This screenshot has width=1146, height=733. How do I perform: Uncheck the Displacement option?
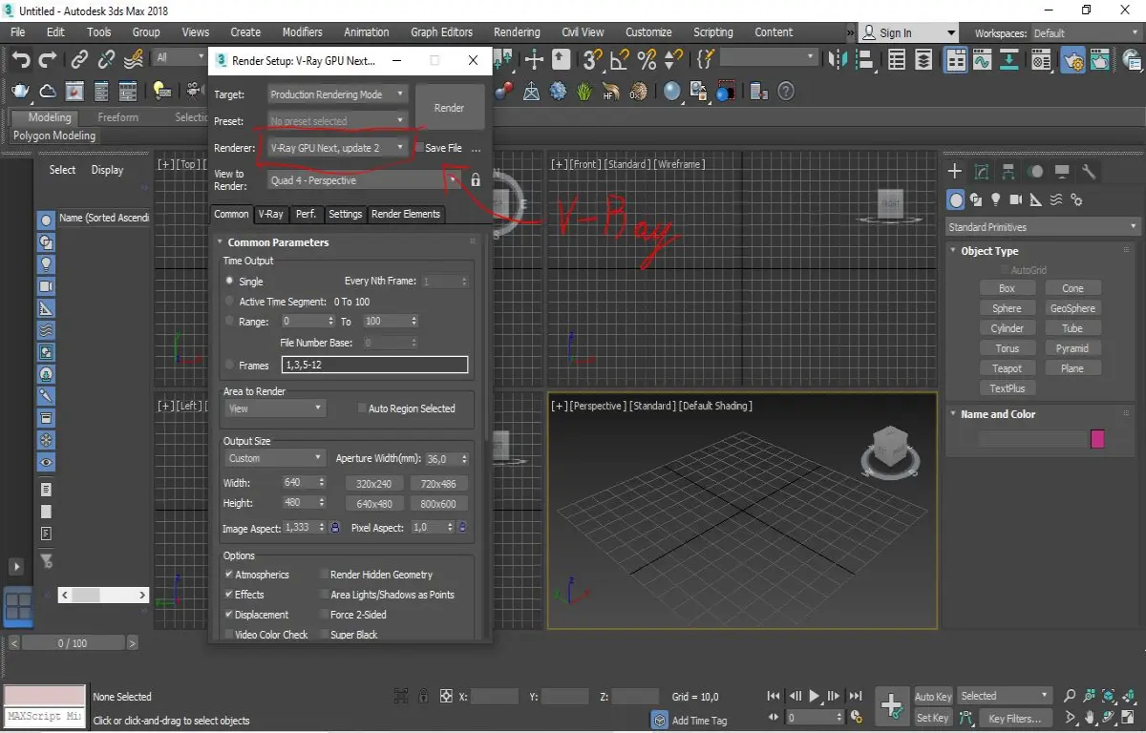tap(229, 615)
